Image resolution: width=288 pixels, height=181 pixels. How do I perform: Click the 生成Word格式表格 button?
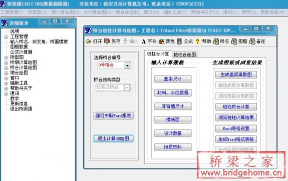(236, 139)
